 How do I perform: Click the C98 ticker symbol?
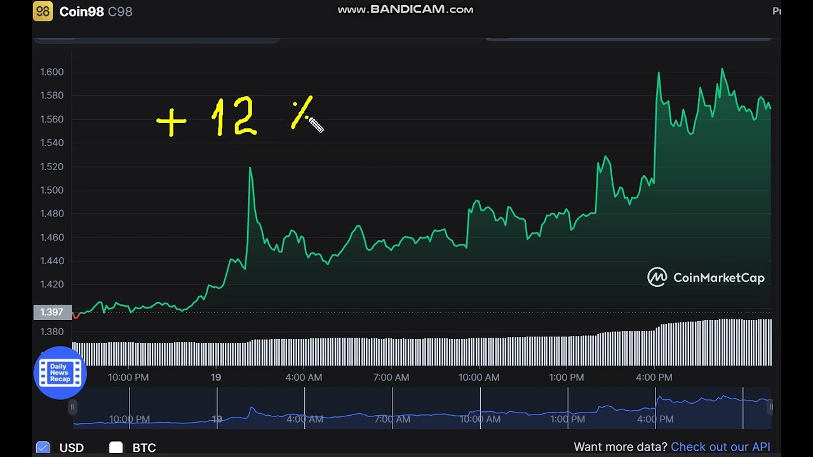(120, 11)
